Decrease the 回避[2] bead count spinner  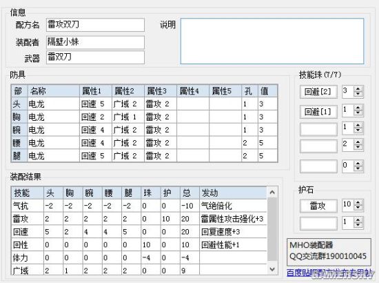[358, 94]
